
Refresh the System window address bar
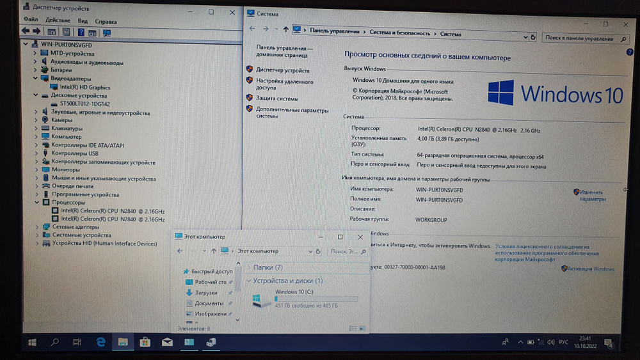[x=533, y=37]
